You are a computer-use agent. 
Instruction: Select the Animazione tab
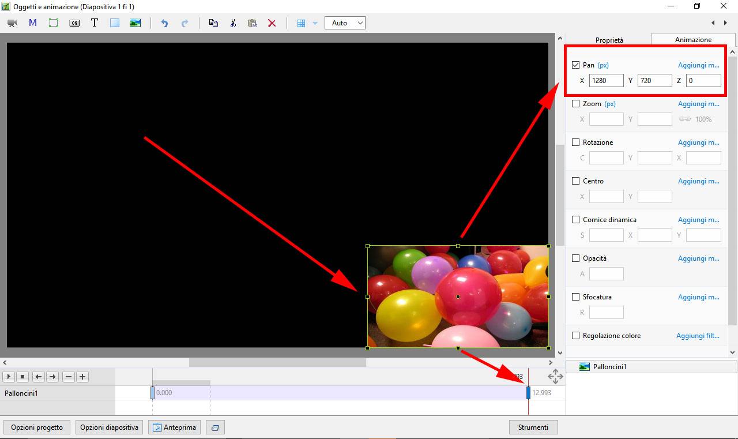[693, 40]
